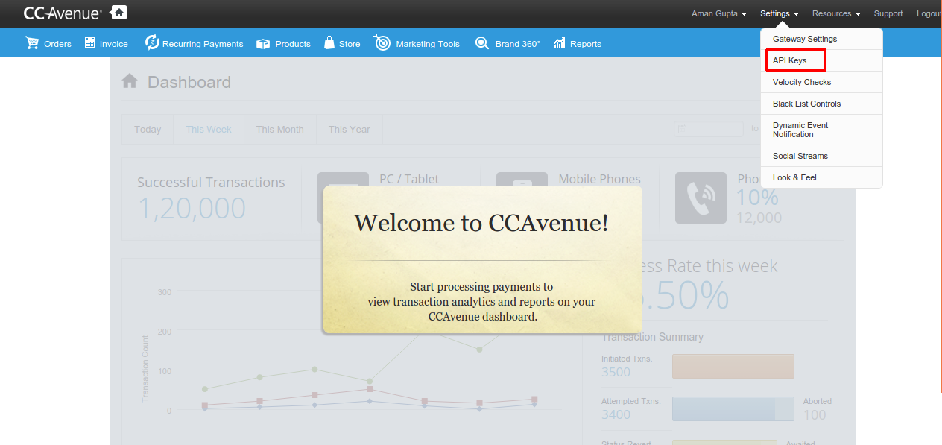Open Store via shopping bag icon
This screenshot has height=445, width=942.
[x=329, y=43]
